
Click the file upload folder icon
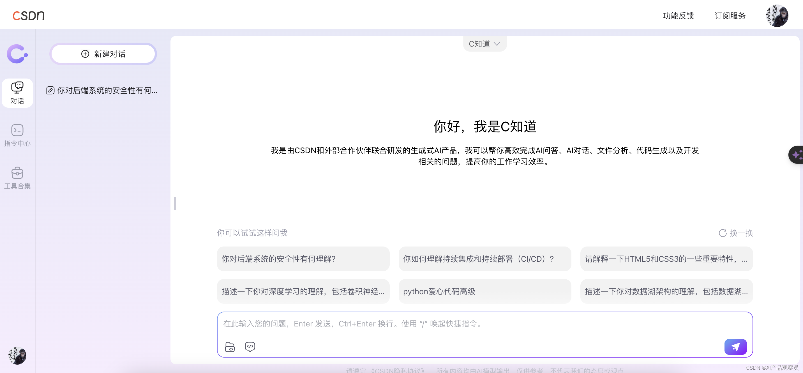click(x=230, y=347)
